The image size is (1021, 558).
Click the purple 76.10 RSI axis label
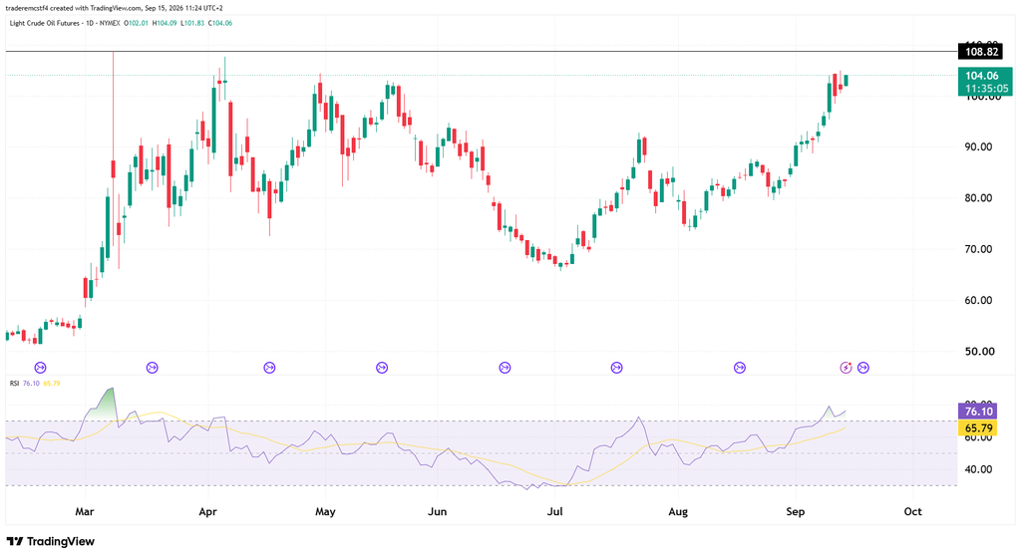978,411
